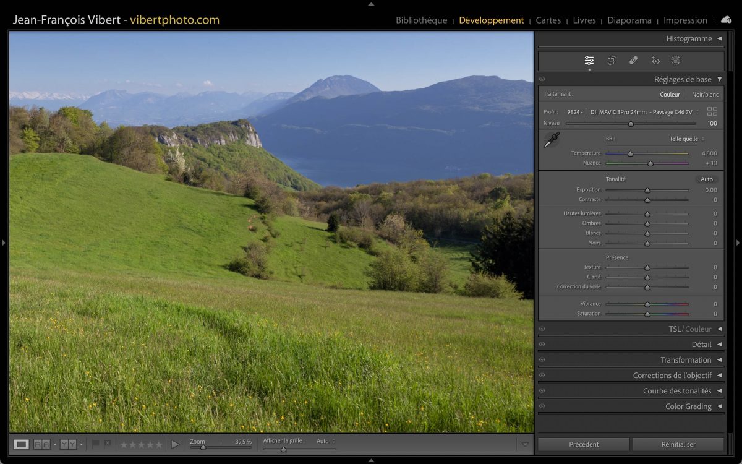
Task: Select the Edit sliders tool icon
Action: tap(589, 60)
